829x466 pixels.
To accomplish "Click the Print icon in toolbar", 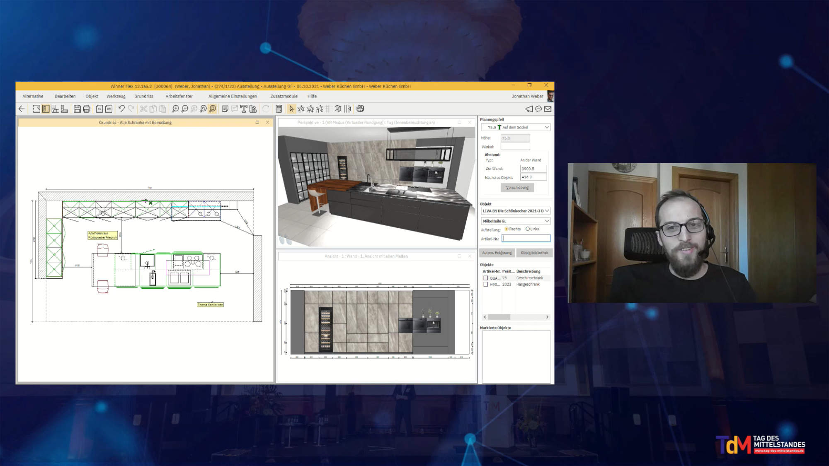I will tap(87, 109).
